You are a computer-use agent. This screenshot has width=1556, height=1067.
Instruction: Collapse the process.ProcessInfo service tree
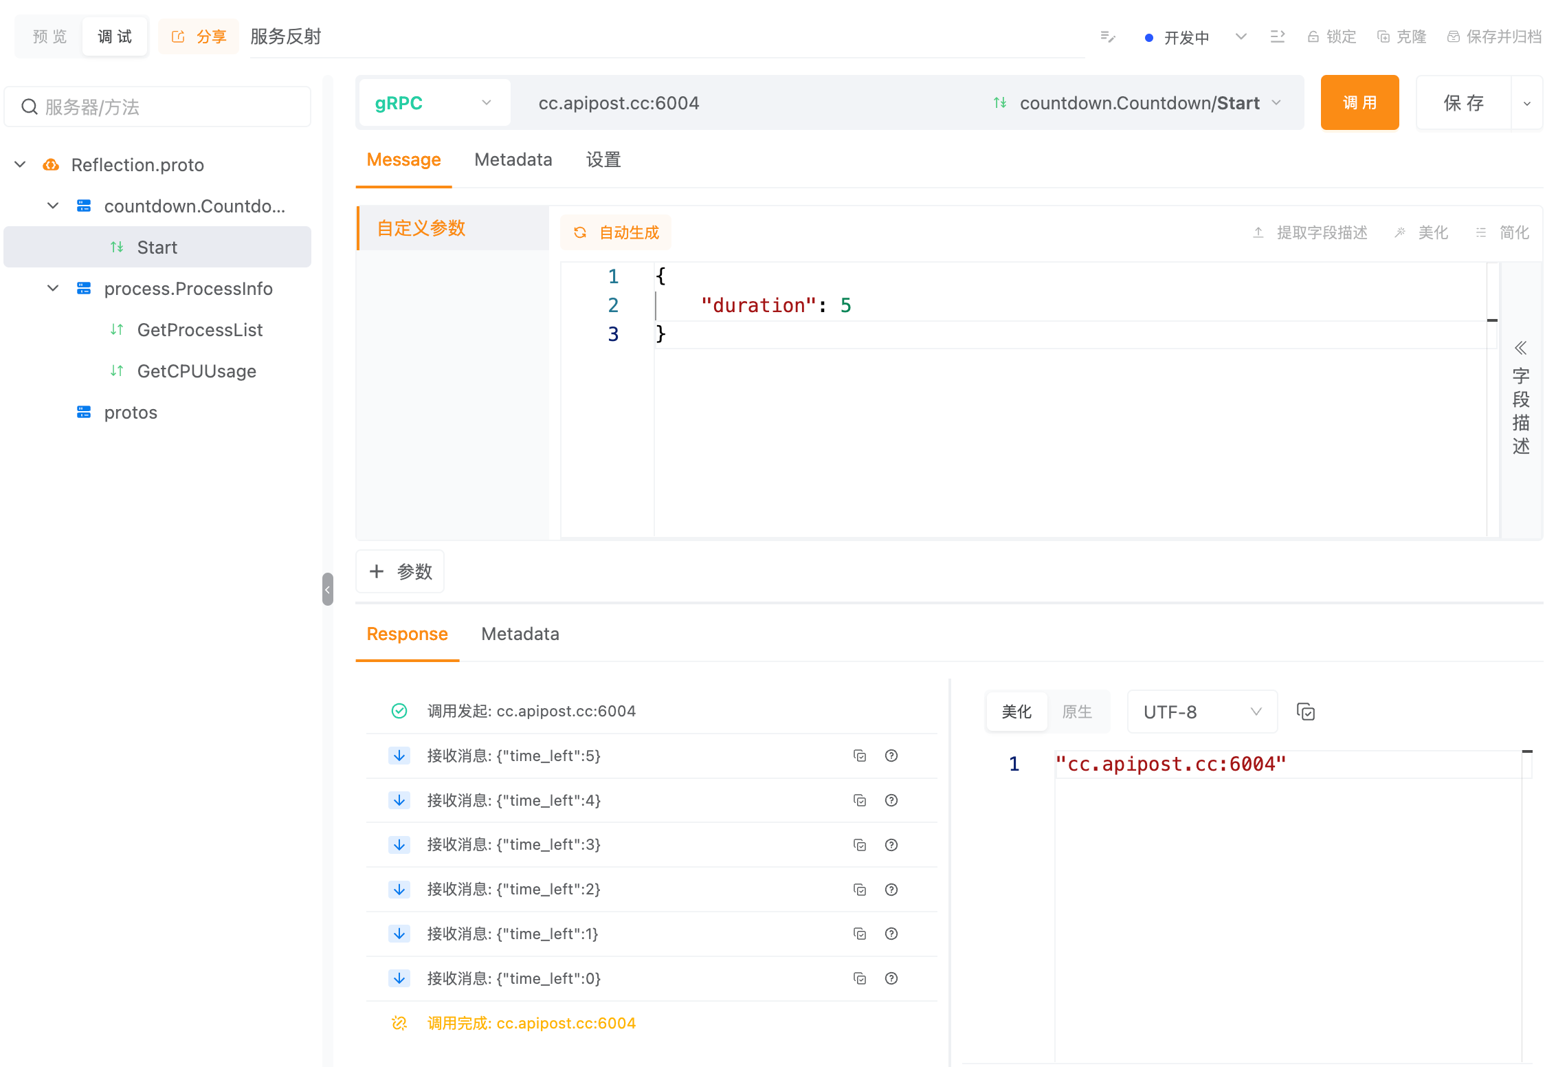[x=53, y=288]
